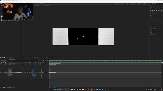The width and height of the screenshot is (163, 91).
Task: Open the viewer resolution dropdown
Action: [x=29, y=57]
